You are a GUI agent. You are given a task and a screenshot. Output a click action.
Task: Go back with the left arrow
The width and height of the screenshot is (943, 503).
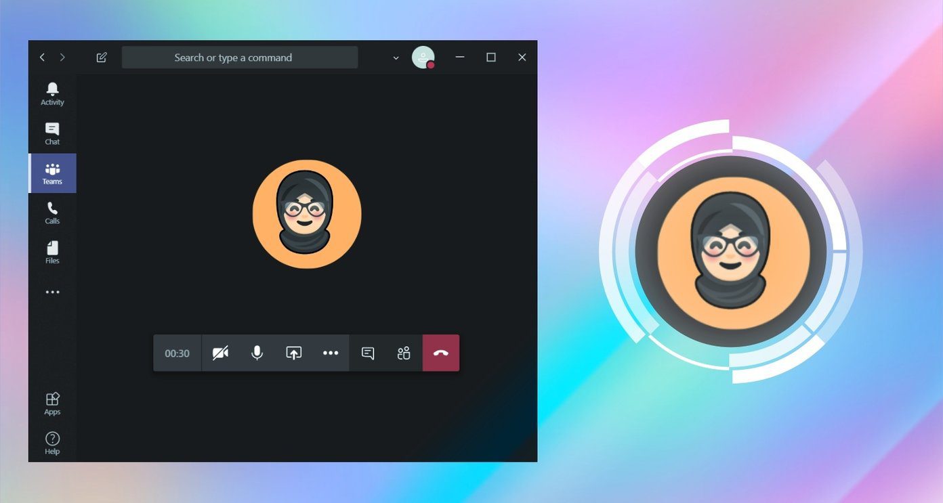(x=42, y=58)
